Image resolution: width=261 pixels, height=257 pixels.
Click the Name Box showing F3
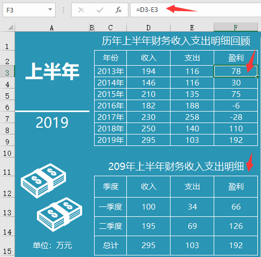tap(29, 10)
